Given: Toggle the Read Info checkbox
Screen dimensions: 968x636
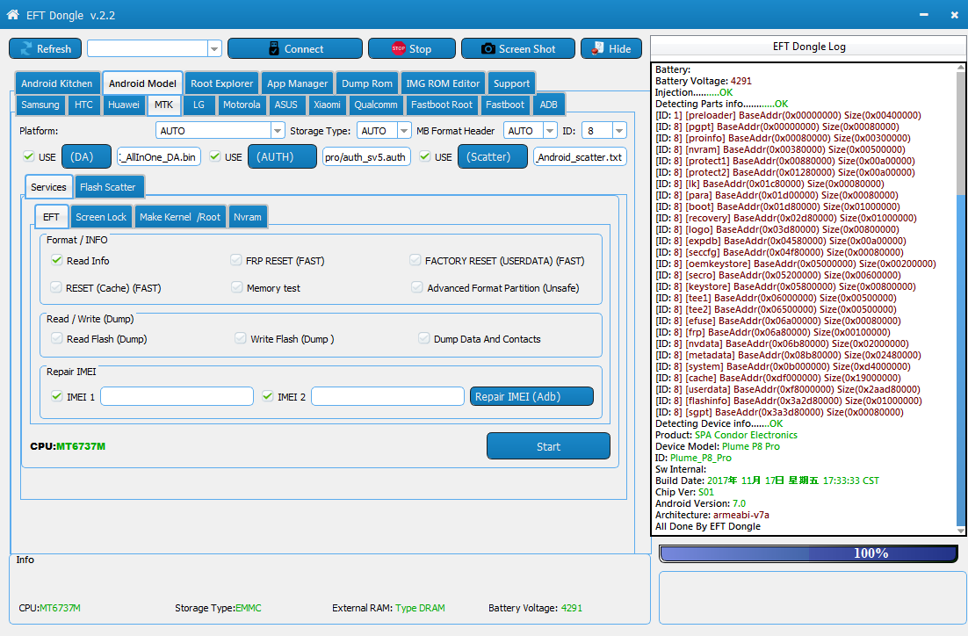Looking at the screenshot, I should click(x=57, y=260).
